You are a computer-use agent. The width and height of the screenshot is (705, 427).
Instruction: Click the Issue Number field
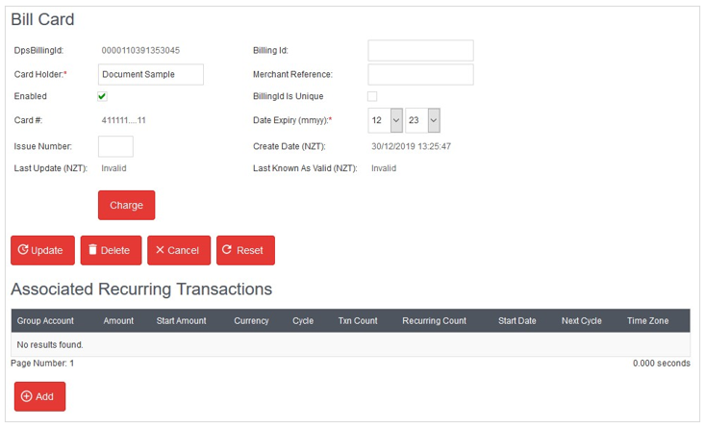click(x=115, y=146)
